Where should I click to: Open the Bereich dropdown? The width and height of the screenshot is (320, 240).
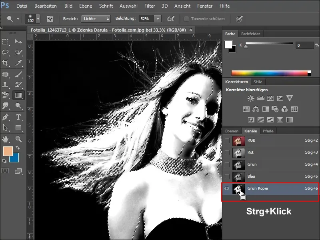point(96,19)
